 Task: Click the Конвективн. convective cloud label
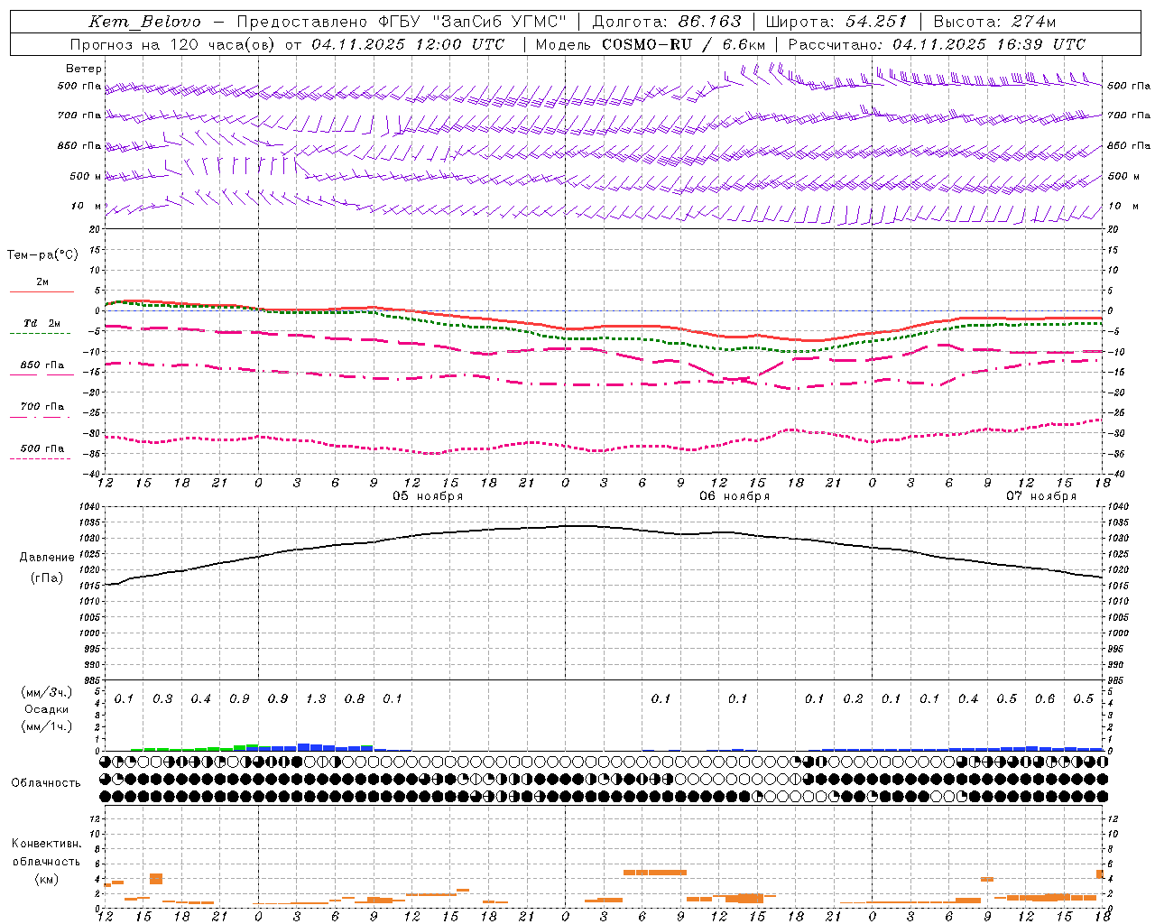click(x=46, y=844)
